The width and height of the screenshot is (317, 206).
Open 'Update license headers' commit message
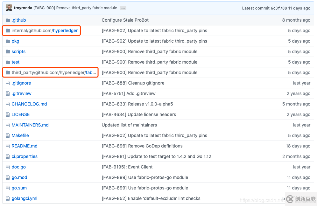(139, 114)
